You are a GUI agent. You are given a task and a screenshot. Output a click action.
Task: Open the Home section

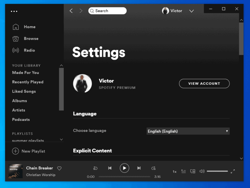(30, 27)
